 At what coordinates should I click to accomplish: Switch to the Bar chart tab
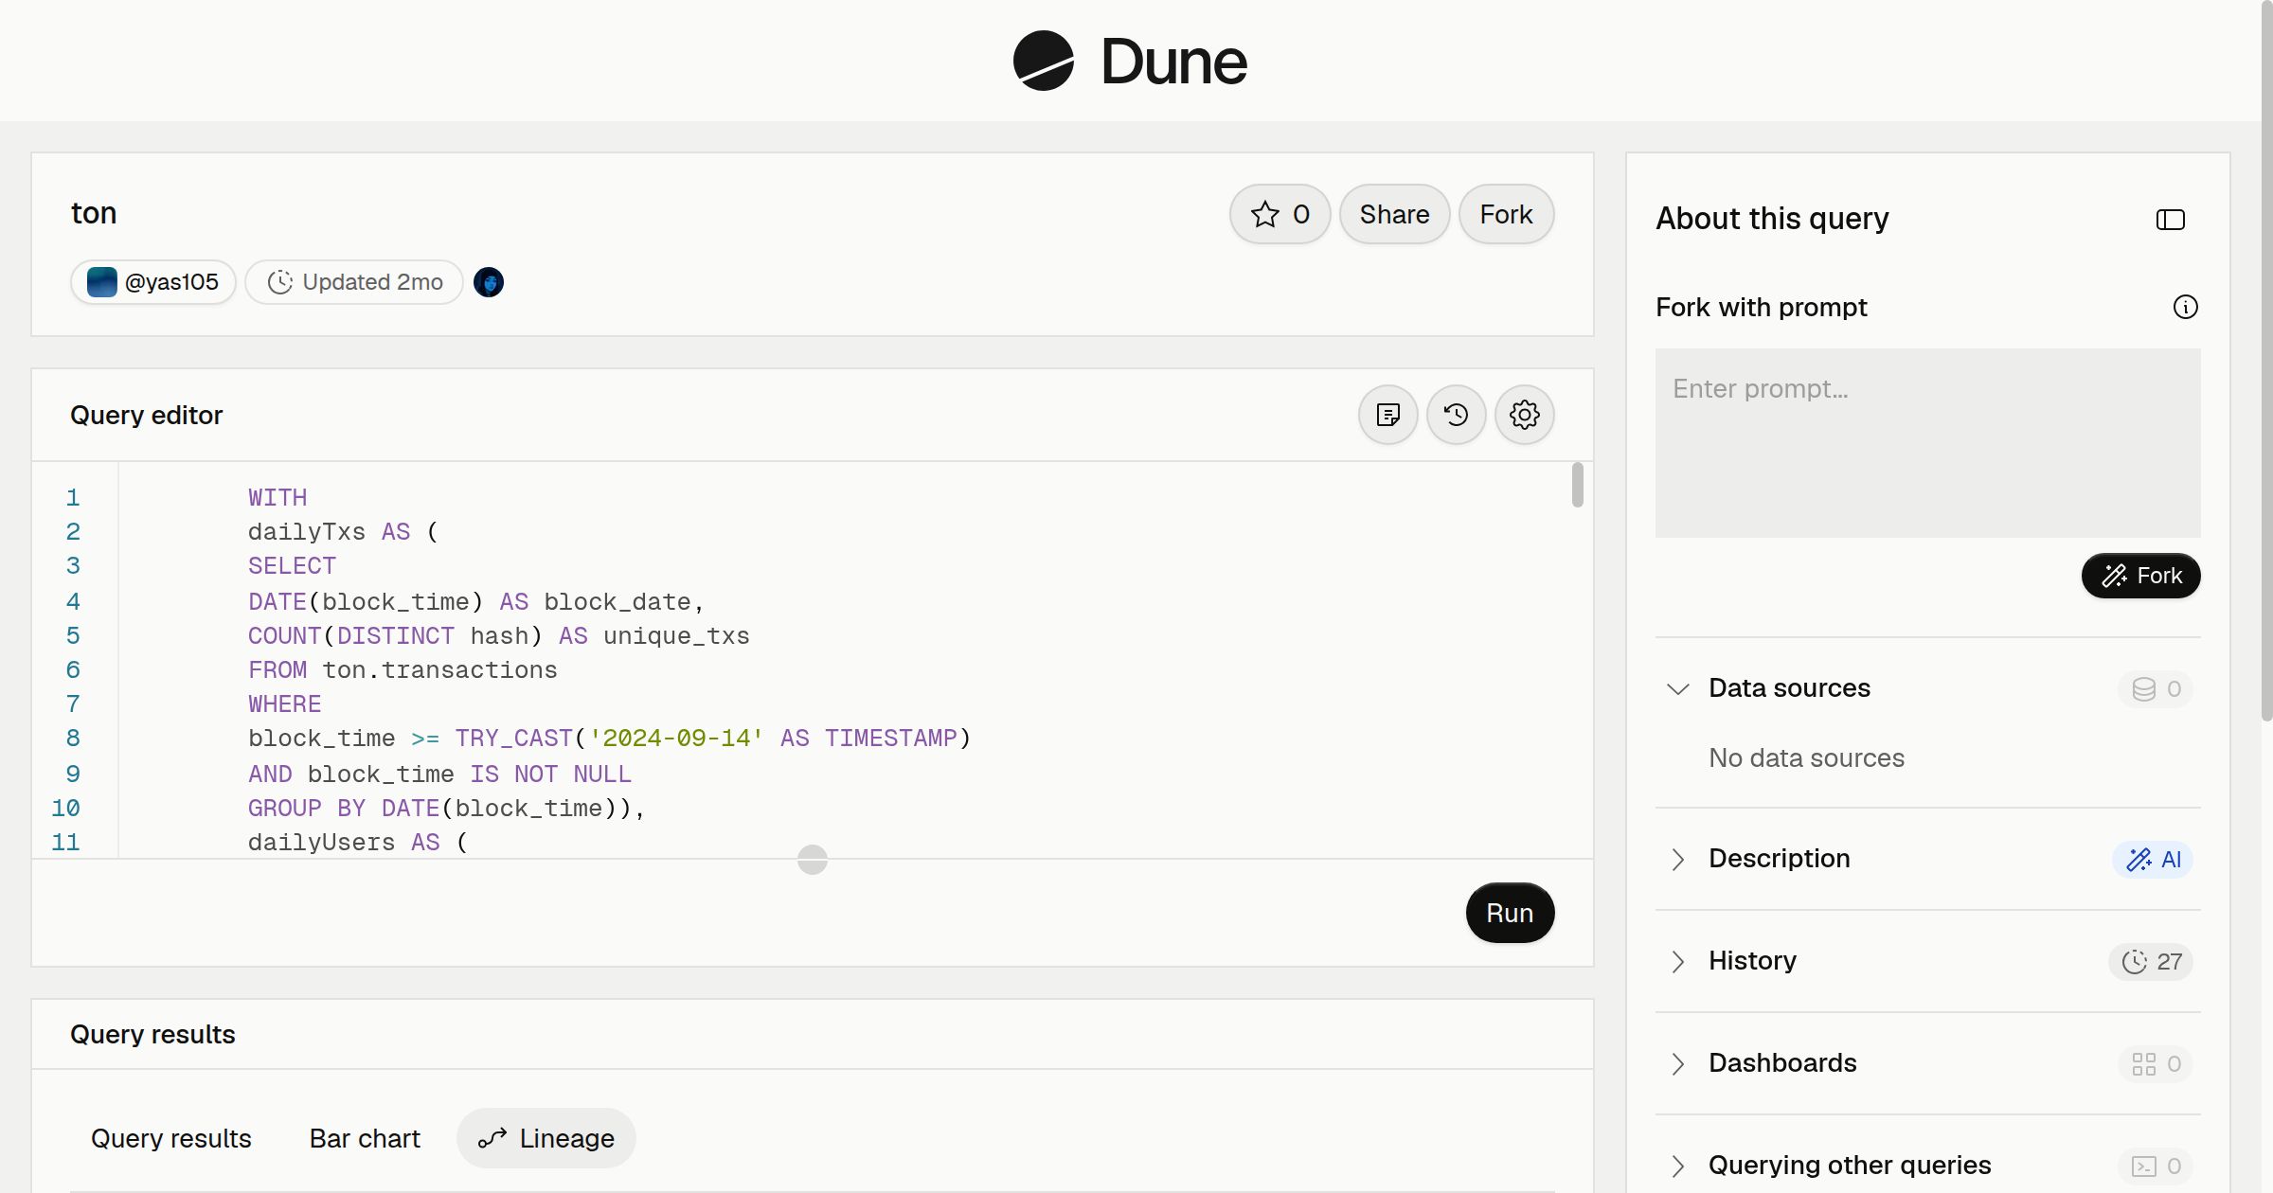coord(365,1138)
